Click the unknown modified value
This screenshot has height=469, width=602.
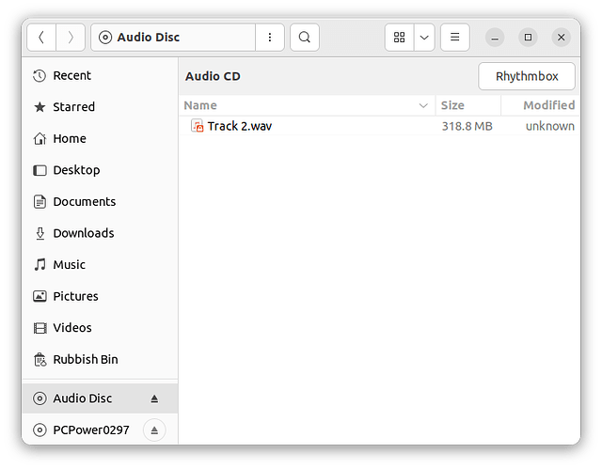pyautogui.click(x=549, y=126)
